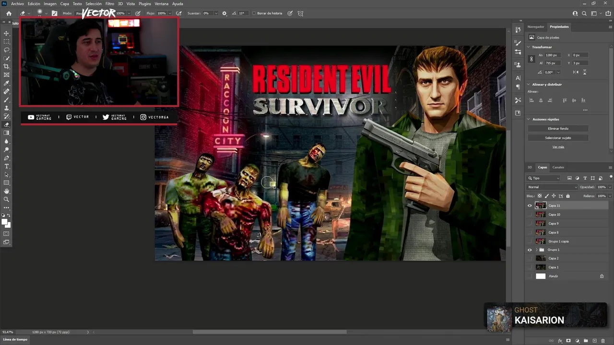Screen dimensions: 614x345
Task: Lock all layer attributes
Action: pos(568,196)
